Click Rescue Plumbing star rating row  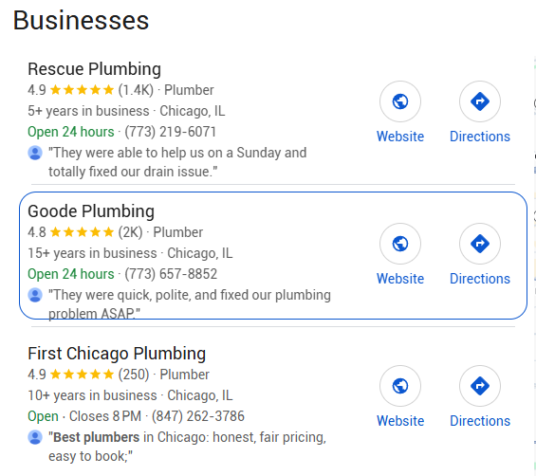tap(120, 90)
